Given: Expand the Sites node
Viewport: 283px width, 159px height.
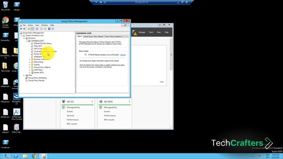Looking at the screenshot, I should pos(24,75).
